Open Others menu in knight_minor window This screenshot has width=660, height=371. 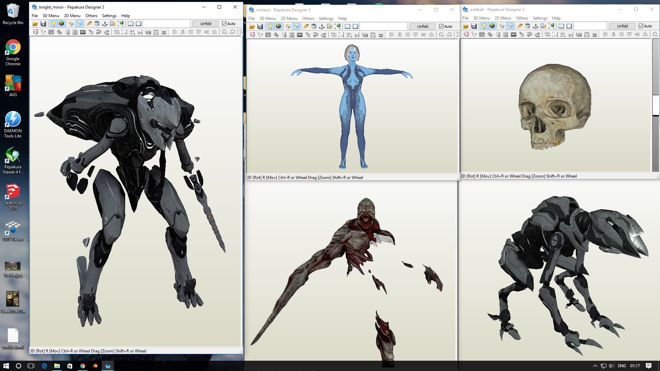pos(91,16)
